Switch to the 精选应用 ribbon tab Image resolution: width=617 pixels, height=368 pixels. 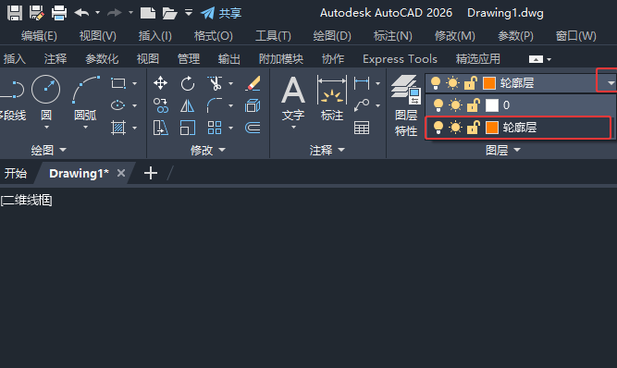(477, 59)
